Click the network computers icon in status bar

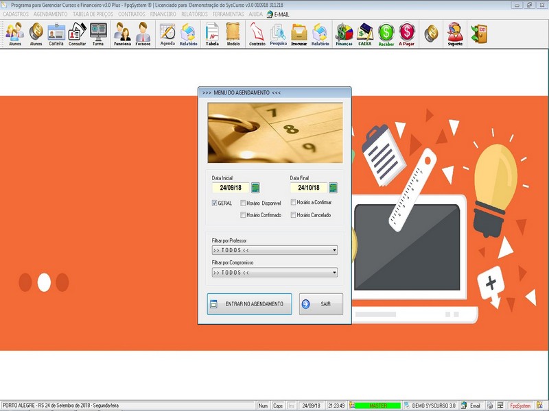click(x=501, y=406)
